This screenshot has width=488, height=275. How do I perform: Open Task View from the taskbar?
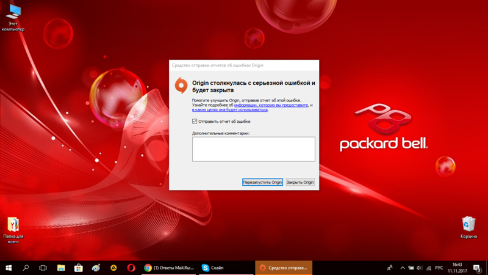[x=43, y=268]
